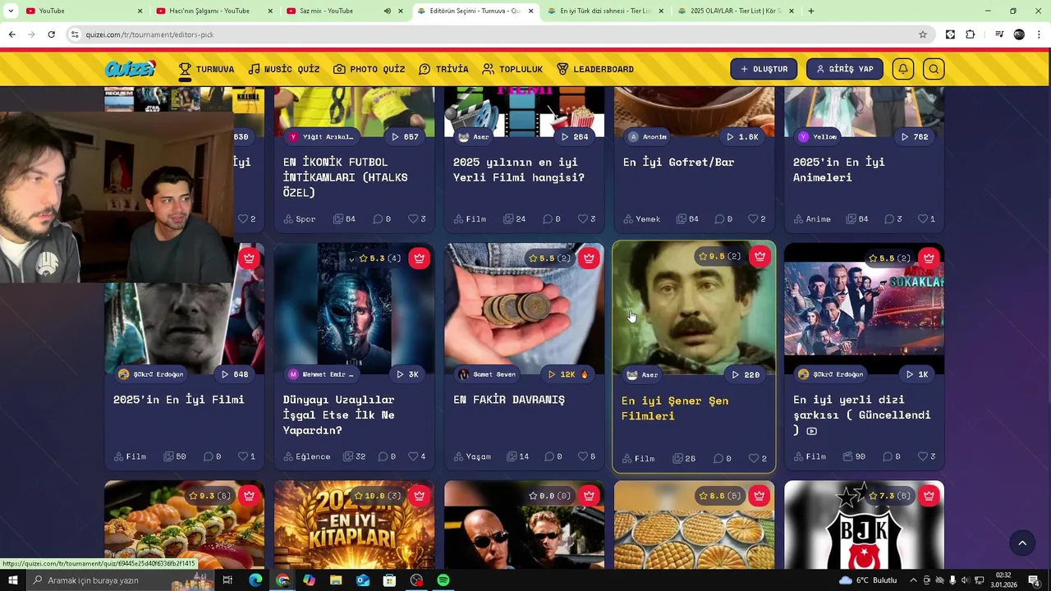Screen dimensions: 1051x591
Task: Click crown badge on Dünyayı Uzaylılar card
Action: click(x=419, y=258)
